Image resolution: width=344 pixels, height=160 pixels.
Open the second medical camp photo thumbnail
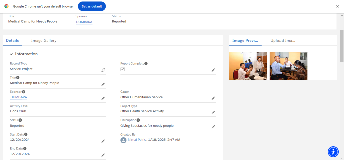pos(289,66)
